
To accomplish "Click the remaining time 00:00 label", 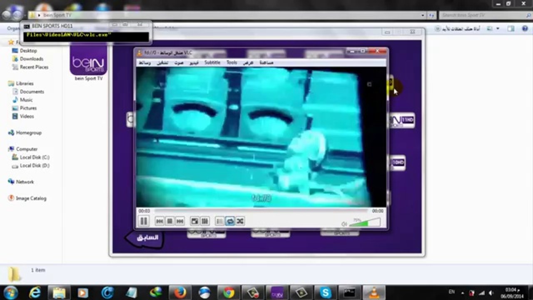I will click(378, 211).
